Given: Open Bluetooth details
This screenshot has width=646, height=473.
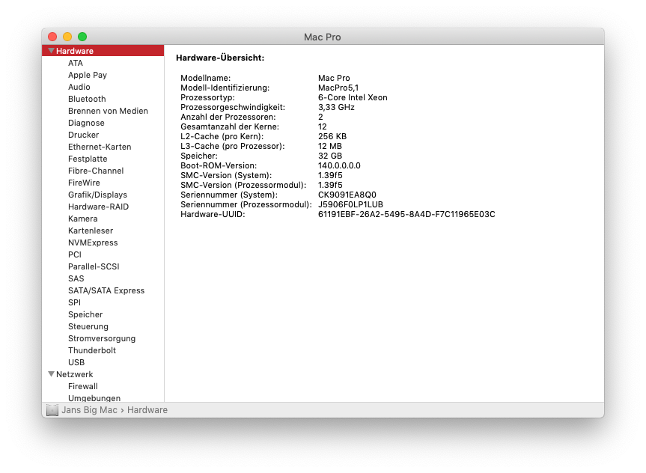Looking at the screenshot, I should pyautogui.click(x=86, y=99).
